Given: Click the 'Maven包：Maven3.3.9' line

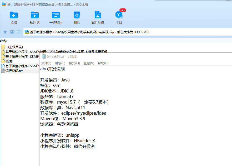Looking at the screenshot, I should (63, 119).
